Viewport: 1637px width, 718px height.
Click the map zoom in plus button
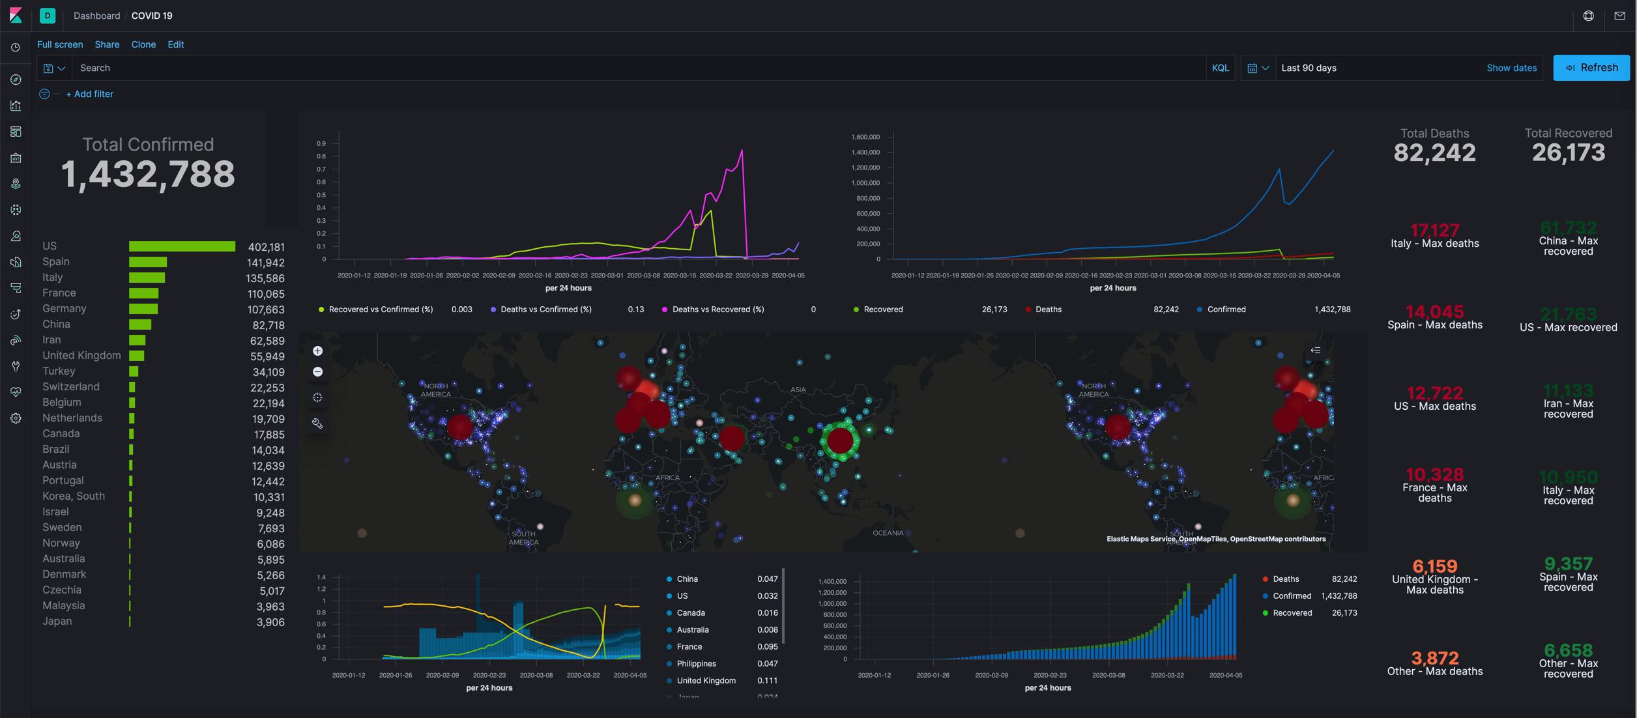(317, 351)
